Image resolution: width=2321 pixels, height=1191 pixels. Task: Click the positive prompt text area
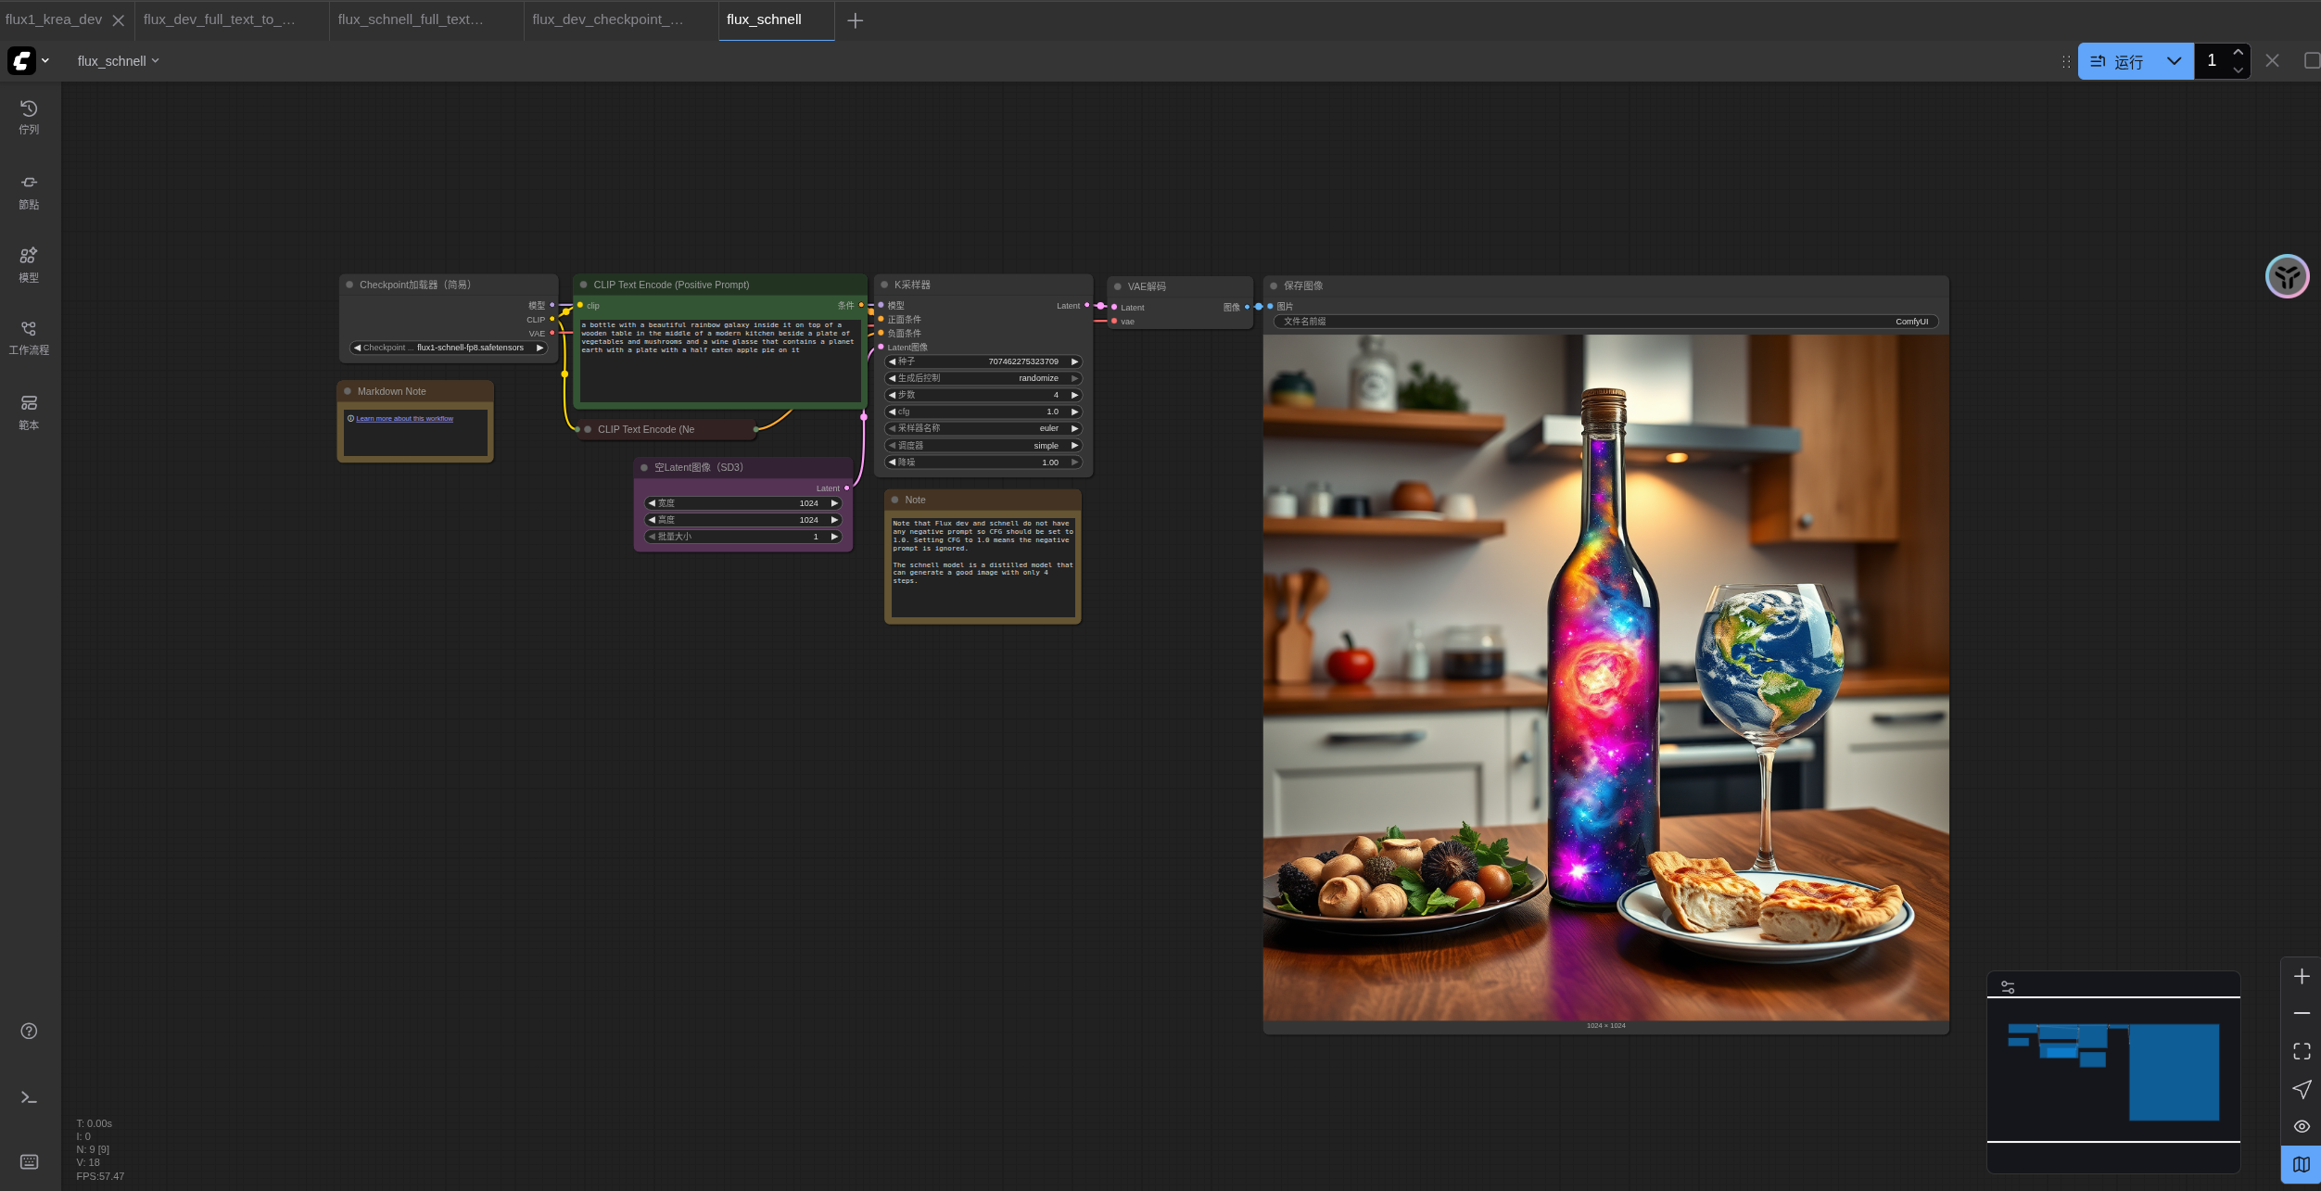tap(720, 360)
